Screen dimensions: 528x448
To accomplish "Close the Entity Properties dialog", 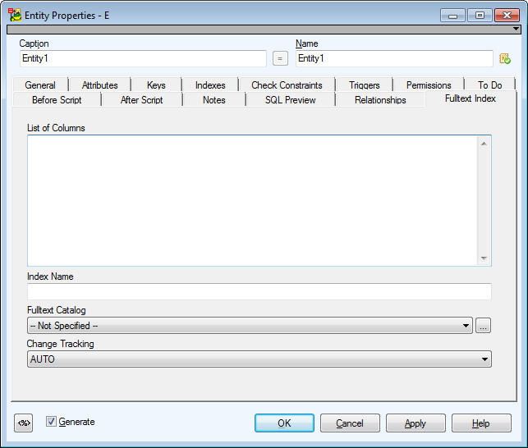I will pos(507,16).
